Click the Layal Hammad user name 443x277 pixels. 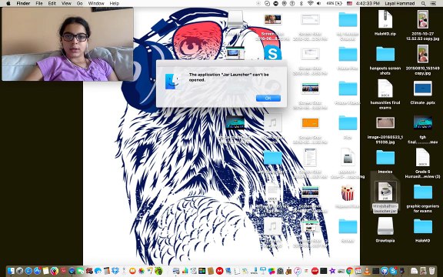click(401, 3)
